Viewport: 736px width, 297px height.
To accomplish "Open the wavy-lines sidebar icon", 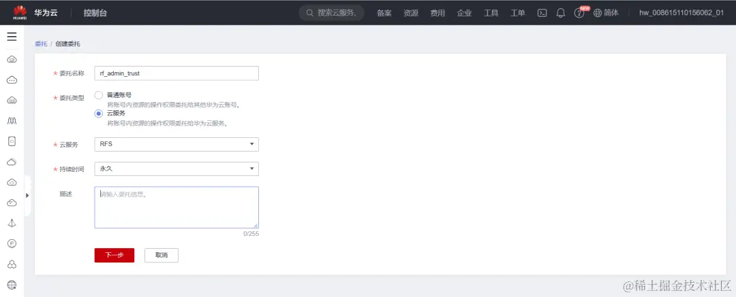I will pyautogui.click(x=12, y=121).
